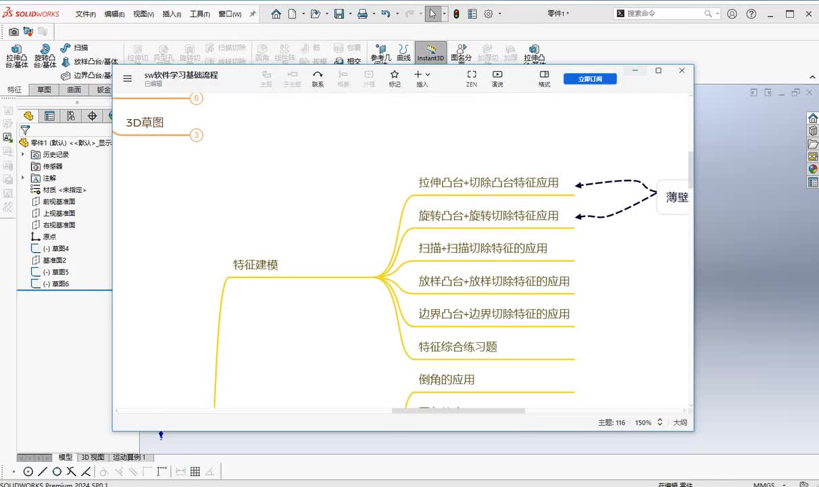This screenshot has width=819, height=487.
Task: Open the file properties list icon
Action: pos(472,14)
